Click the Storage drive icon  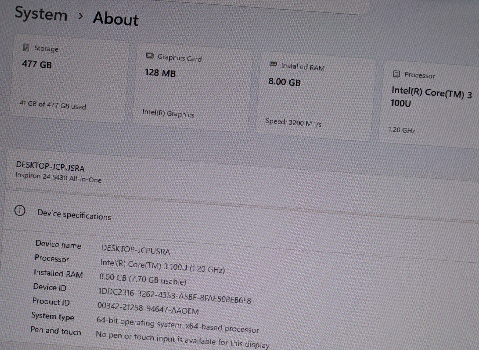click(x=26, y=47)
